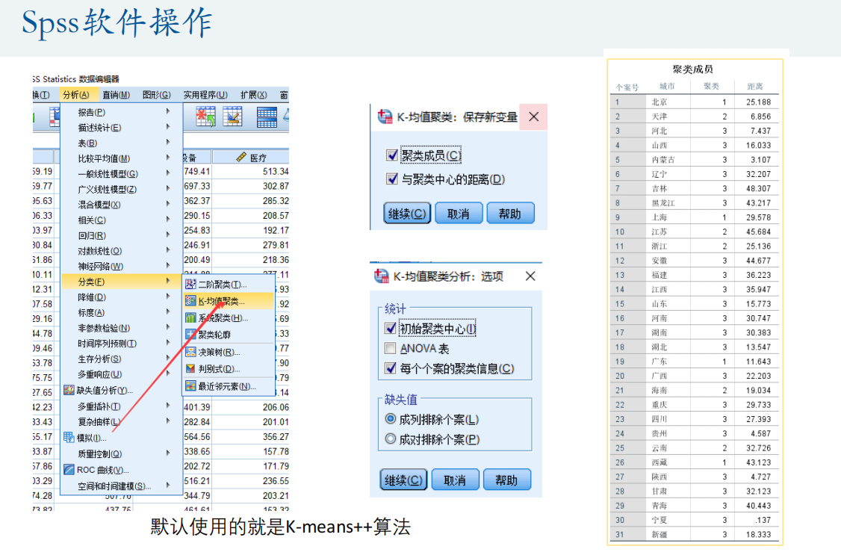This screenshot has width=841, height=558.
Task: Click the 最近邻元素 nearest neighbor icon
Action: (x=190, y=385)
